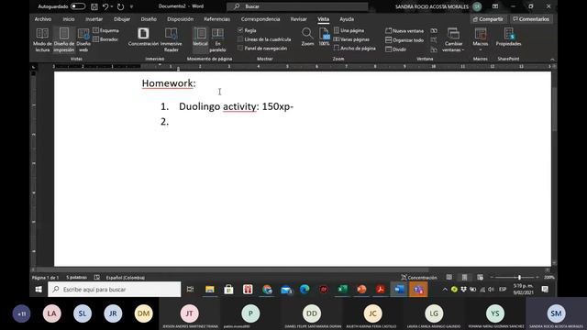This screenshot has height=330, width=587.
Task: Click Página 1 de 1 indicator
Action: click(x=45, y=278)
